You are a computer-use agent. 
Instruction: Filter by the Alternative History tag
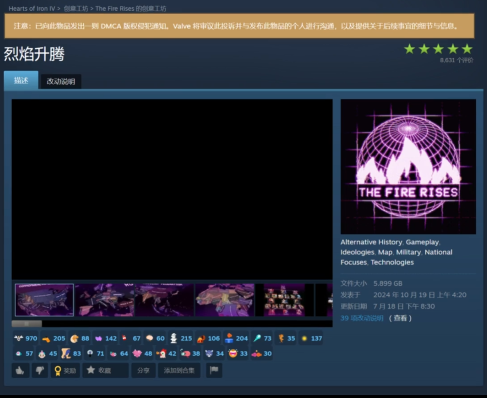coord(371,242)
